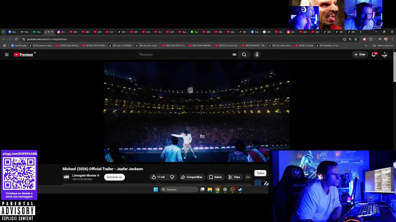Screen dimensions: 396x222
Task: Show hidden bookmarks with double chevron
Action: click(366, 46)
